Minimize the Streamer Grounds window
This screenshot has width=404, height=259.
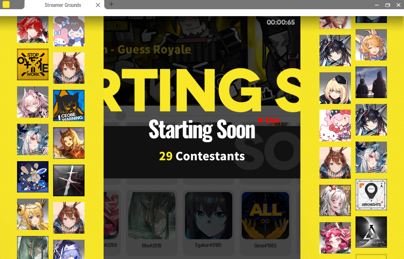(x=377, y=5)
